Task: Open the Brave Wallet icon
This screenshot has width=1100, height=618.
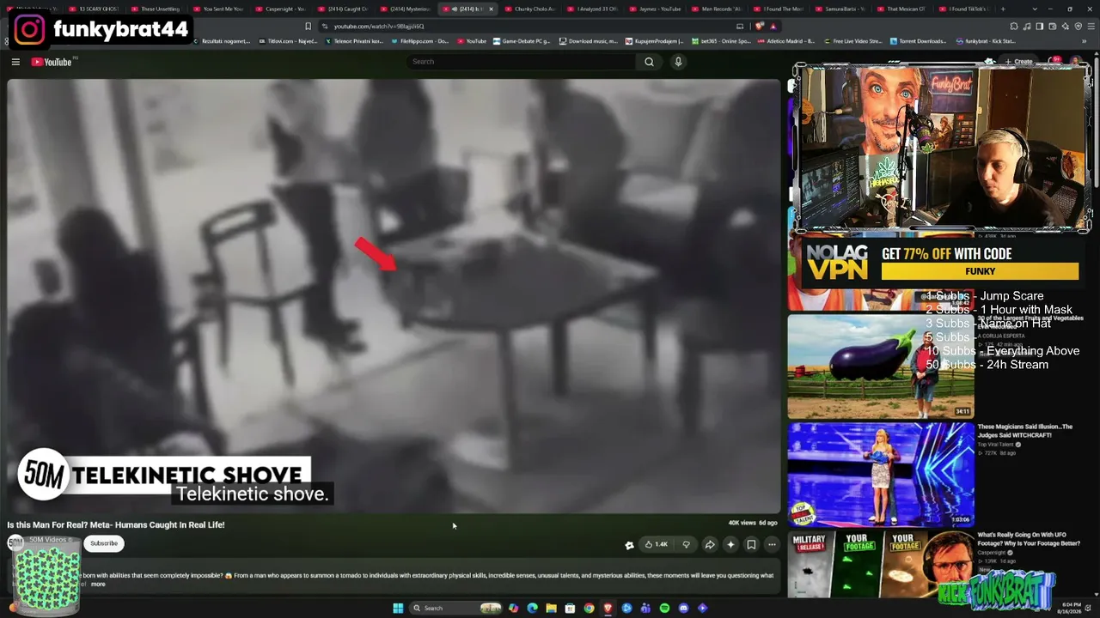Action: coord(1053,27)
